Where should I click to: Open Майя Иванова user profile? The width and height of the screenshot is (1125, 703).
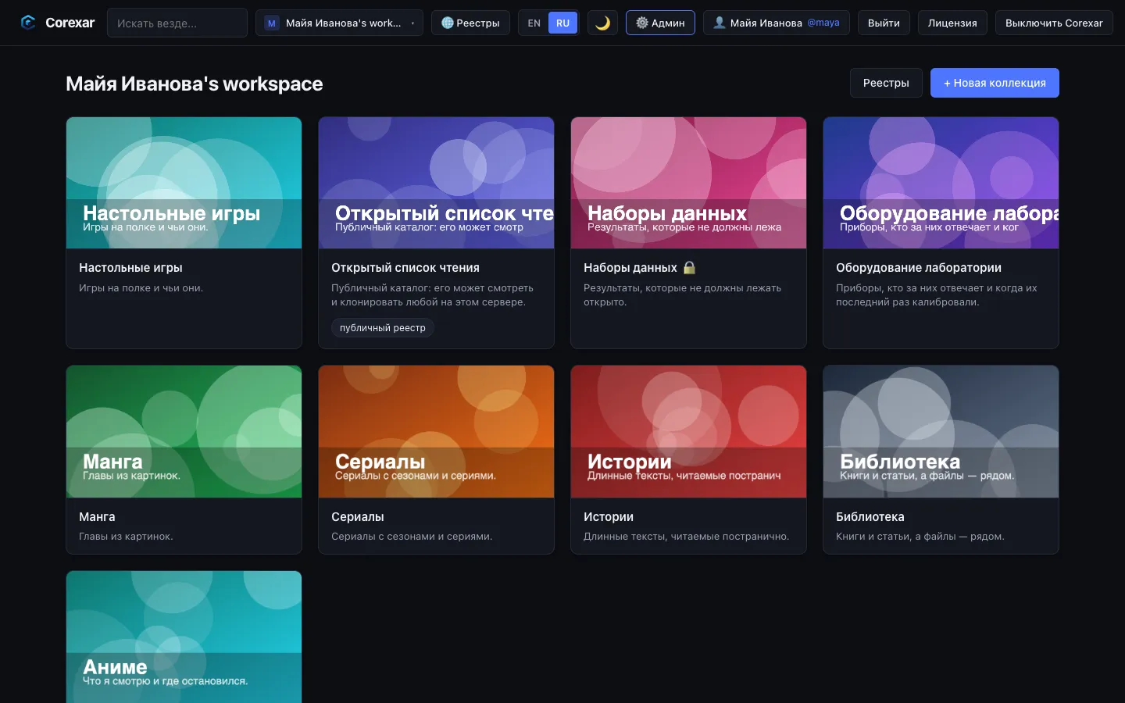pos(776,23)
